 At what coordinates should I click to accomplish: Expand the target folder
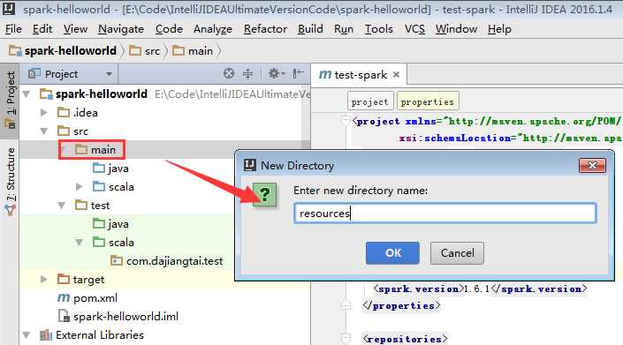coord(44,279)
